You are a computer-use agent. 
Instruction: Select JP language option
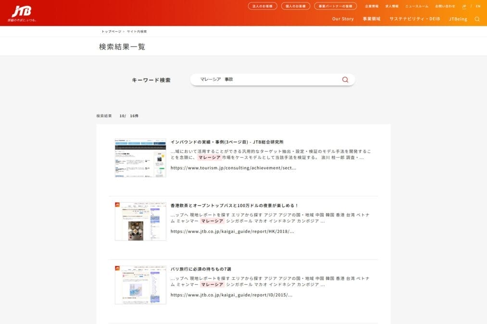tap(464, 6)
